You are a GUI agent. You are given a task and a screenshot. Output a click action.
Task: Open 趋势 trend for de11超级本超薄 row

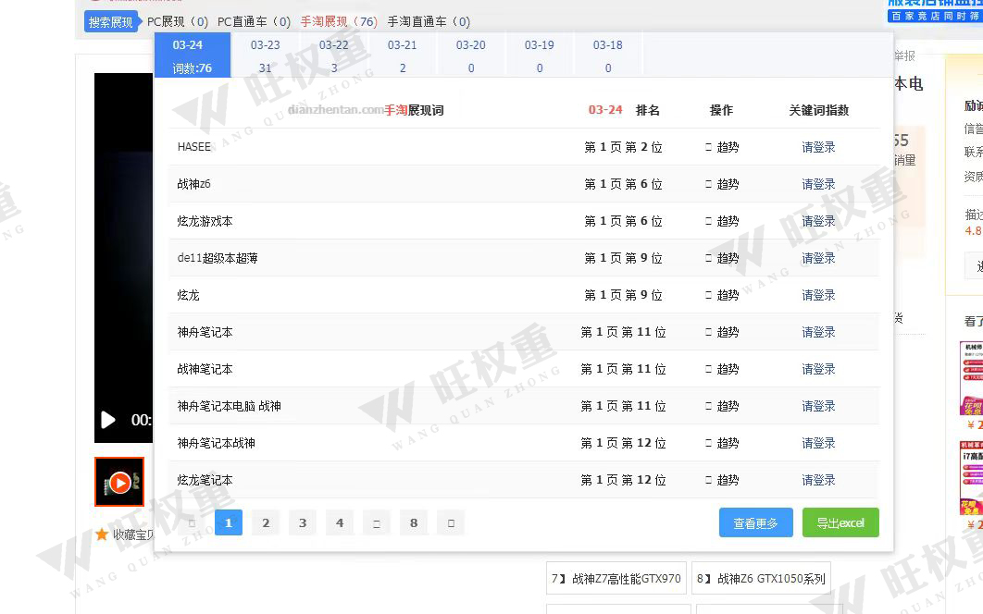click(x=722, y=258)
